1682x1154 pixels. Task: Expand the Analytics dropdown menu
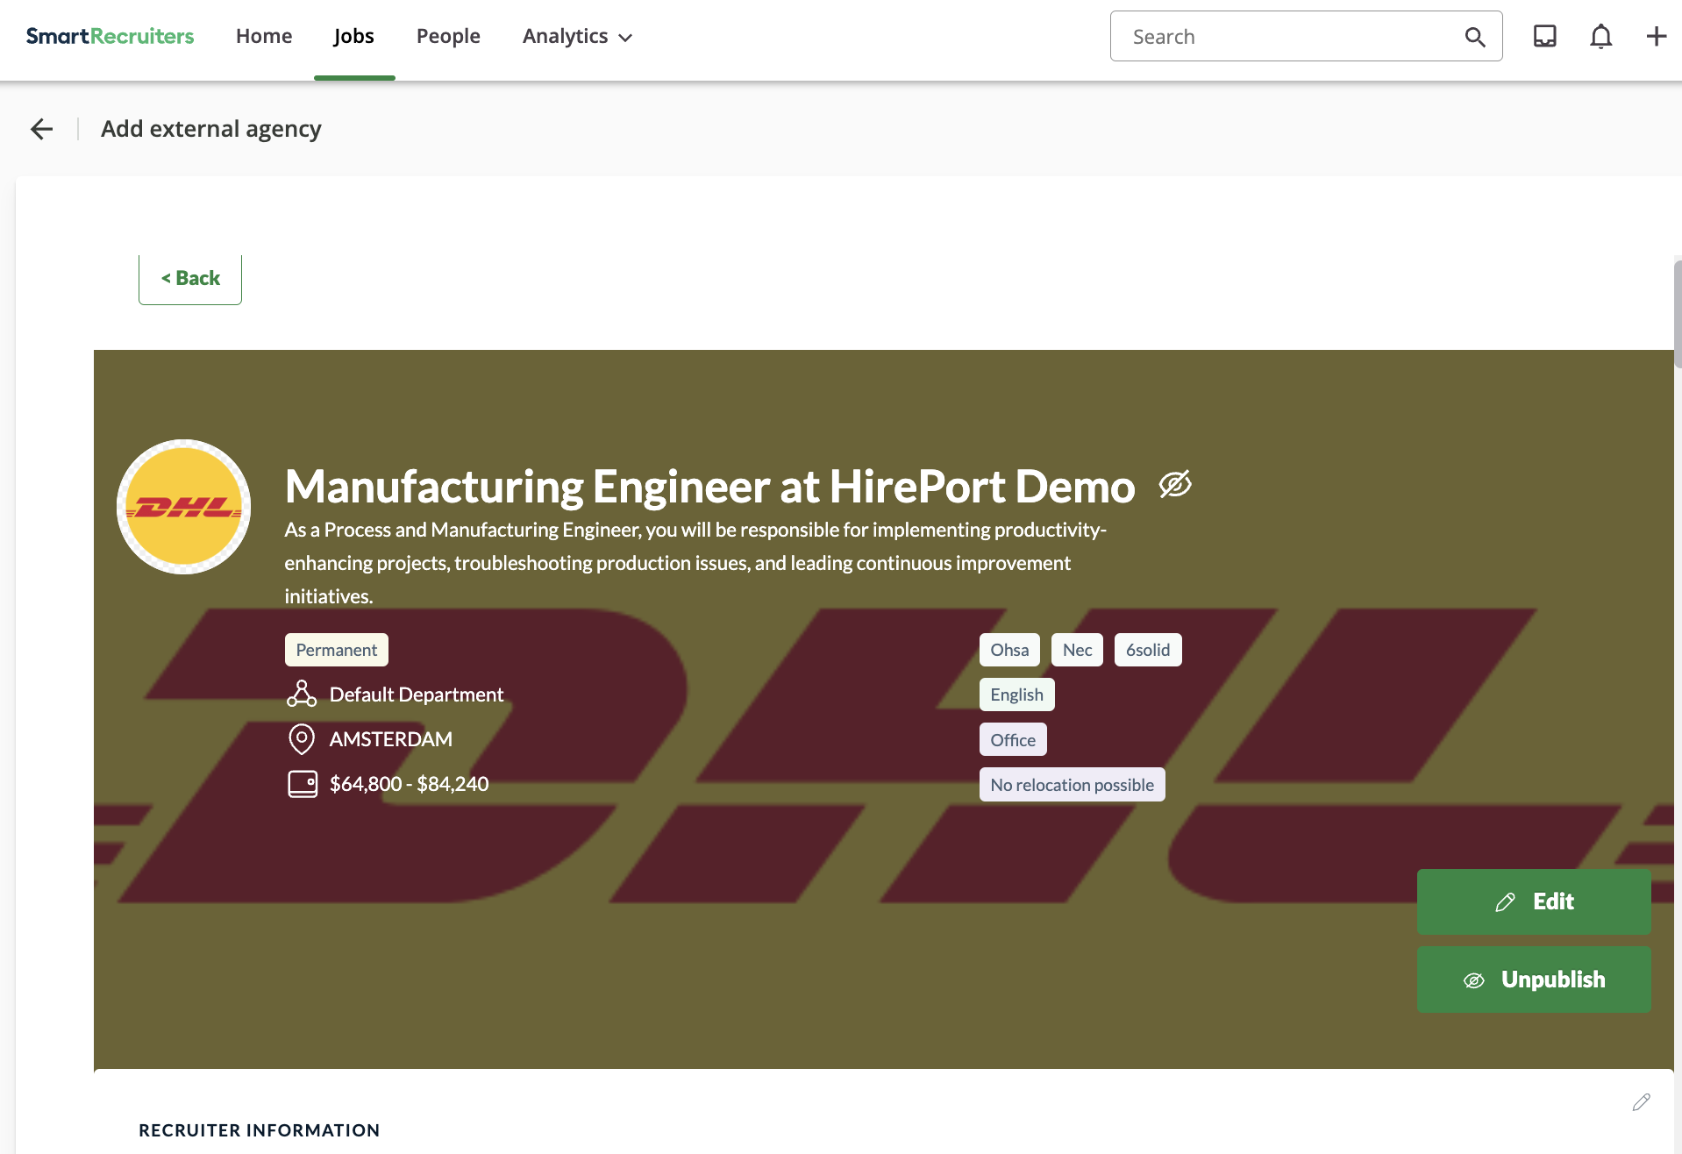[x=577, y=36]
